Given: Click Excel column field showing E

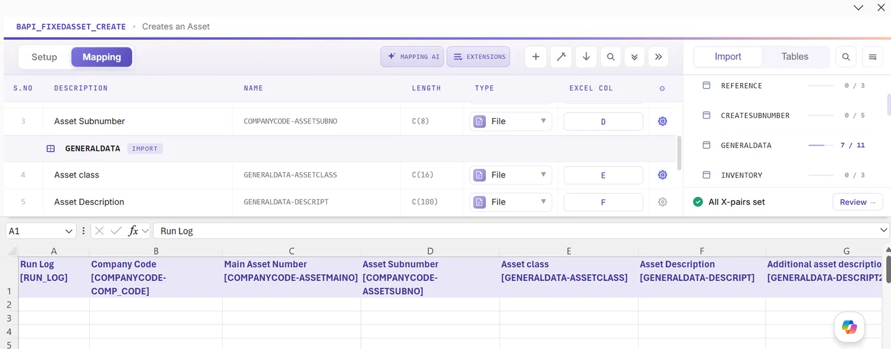Looking at the screenshot, I should [603, 175].
